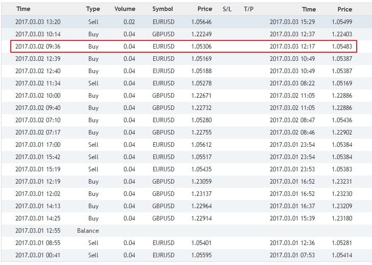The image size is (372, 265).
Task: Click close price 1.05414
Action: pos(342,255)
